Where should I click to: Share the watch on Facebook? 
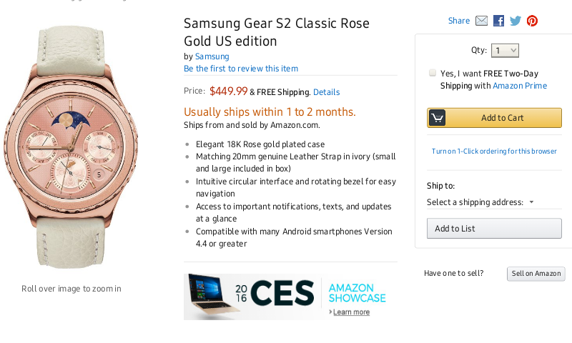point(498,21)
